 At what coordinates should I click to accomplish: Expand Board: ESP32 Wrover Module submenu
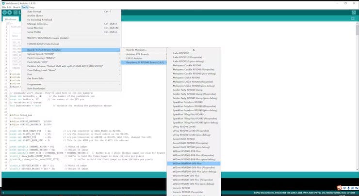(x=71, y=50)
